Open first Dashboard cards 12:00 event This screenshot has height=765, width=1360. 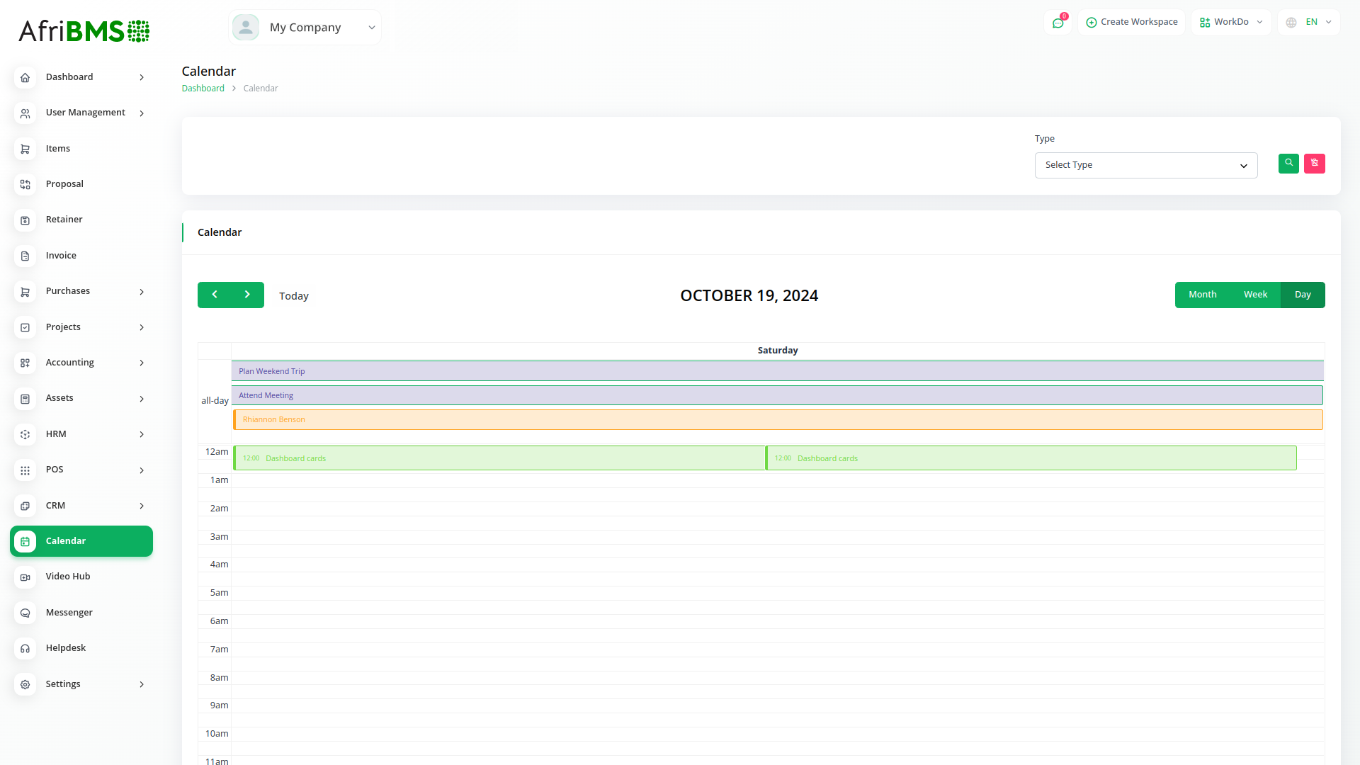[x=499, y=458]
